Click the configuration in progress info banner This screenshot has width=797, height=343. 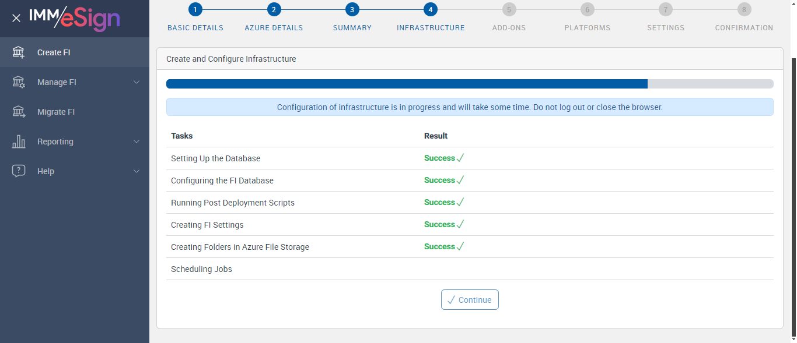[470, 107]
